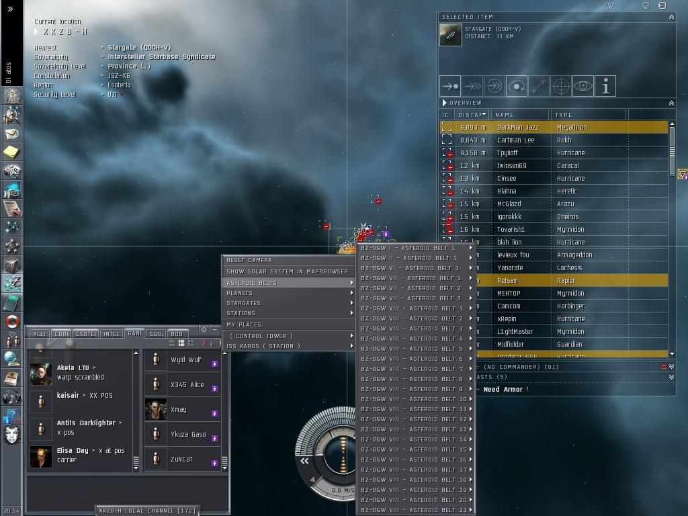The width and height of the screenshot is (688, 516).
Task: Toggle large-portrait member list view
Action: [x=190, y=343]
